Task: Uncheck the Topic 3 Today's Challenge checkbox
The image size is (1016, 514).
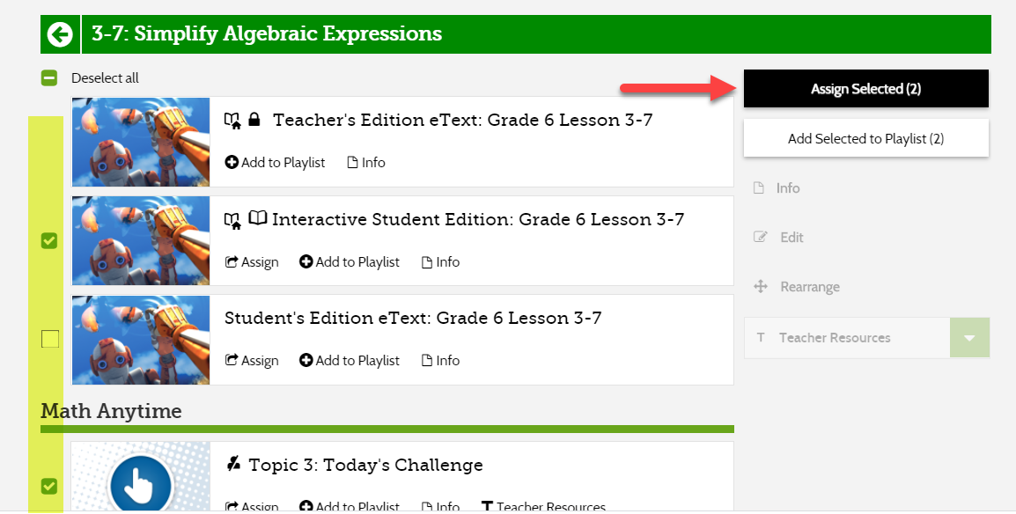Action: 49,486
